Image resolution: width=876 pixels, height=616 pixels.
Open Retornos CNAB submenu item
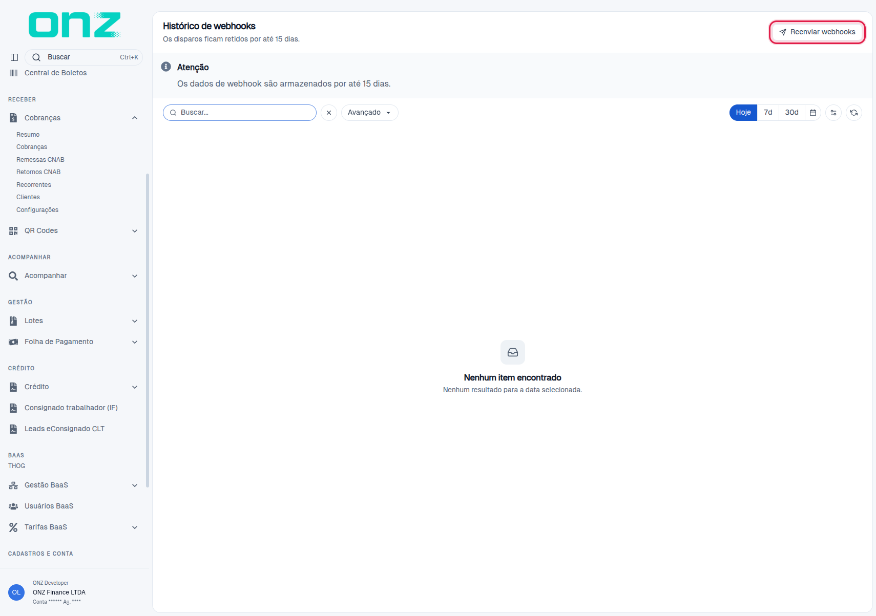38,172
